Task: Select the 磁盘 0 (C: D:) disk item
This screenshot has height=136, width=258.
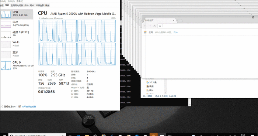Action: (17, 34)
